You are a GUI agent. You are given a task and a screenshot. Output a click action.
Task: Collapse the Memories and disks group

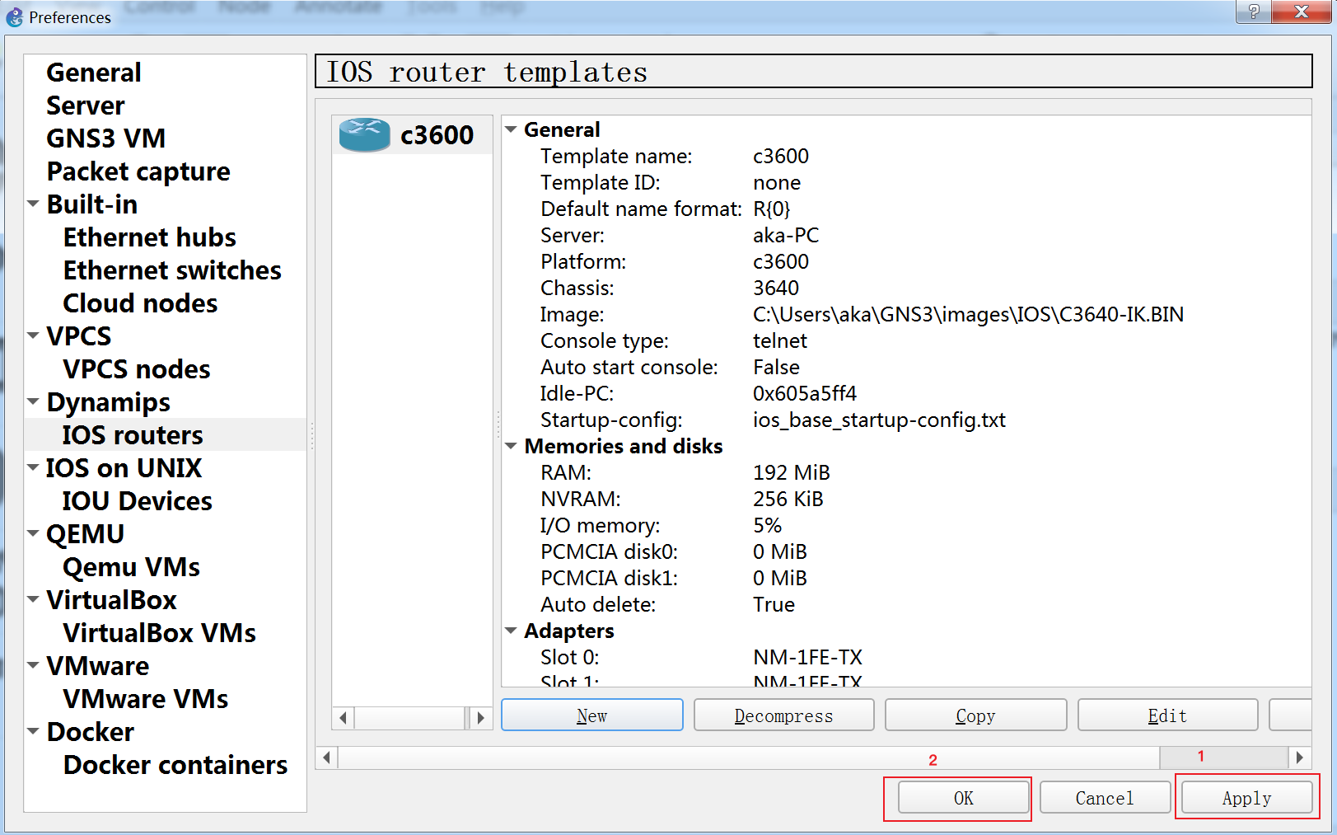tap(511, 446)
